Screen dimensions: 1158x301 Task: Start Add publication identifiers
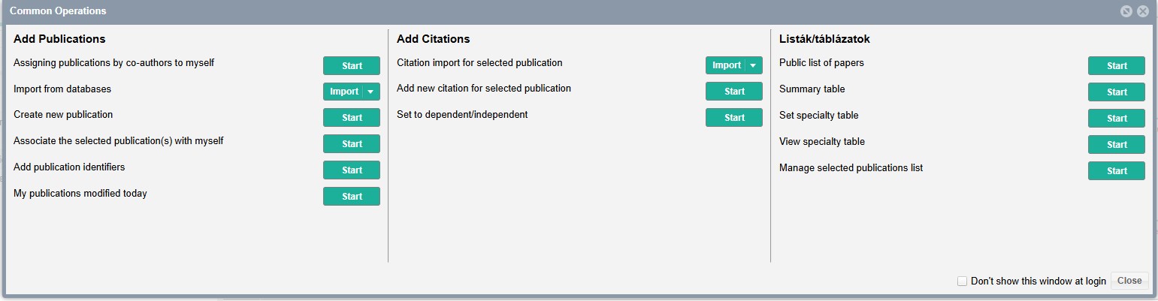[x=352, y=170]
